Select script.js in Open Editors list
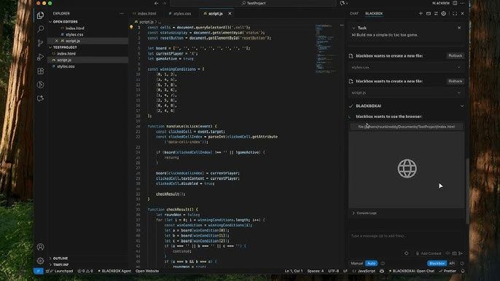This screenshot has width=500, height=281. tap(73, 41)
